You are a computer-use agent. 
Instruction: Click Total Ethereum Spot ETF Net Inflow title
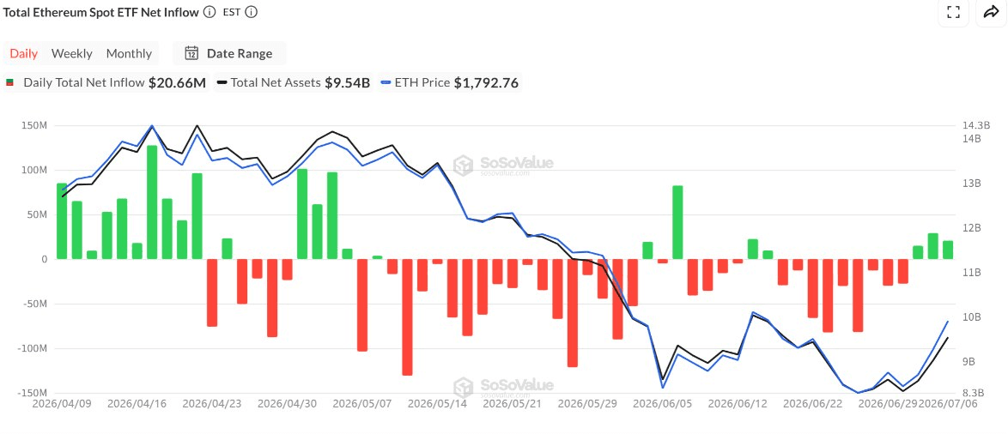tap(101, 12)
